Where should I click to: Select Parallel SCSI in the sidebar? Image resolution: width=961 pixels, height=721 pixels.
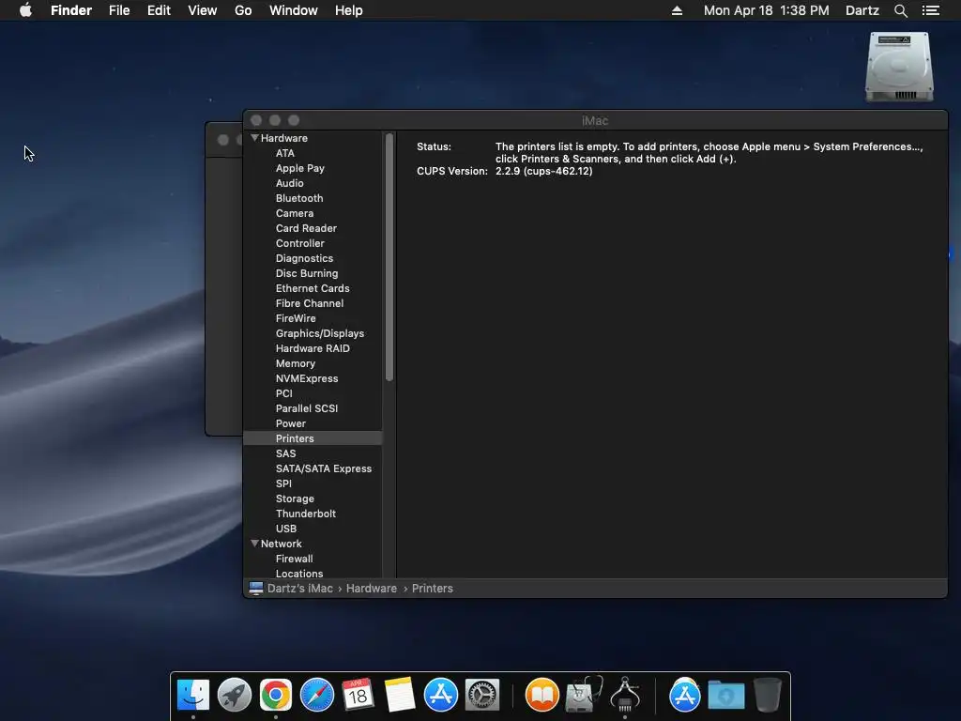pos(307,408)
